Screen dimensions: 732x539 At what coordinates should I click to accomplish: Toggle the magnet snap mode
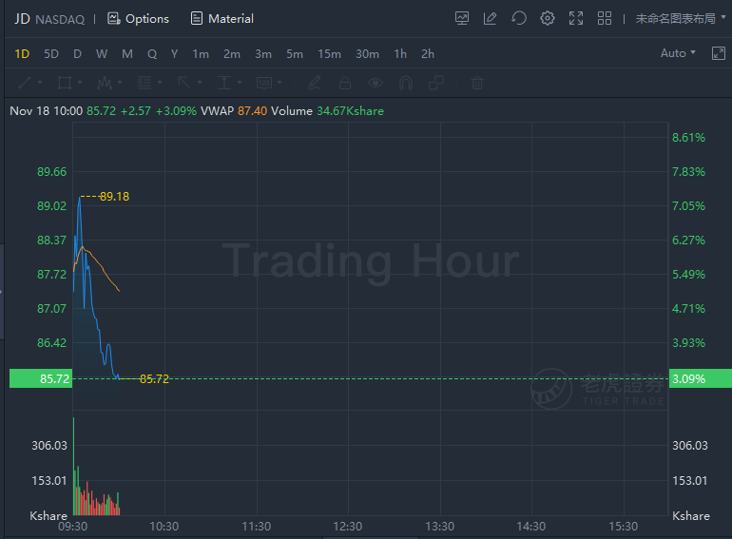click(406, 83)
